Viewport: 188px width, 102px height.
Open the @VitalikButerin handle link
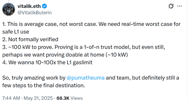35,13
